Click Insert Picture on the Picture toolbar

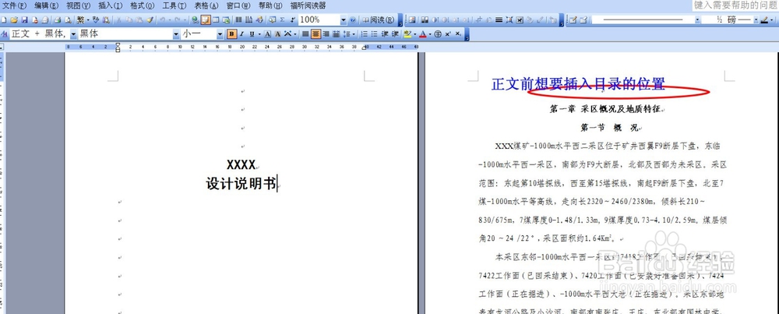point(412,20)
